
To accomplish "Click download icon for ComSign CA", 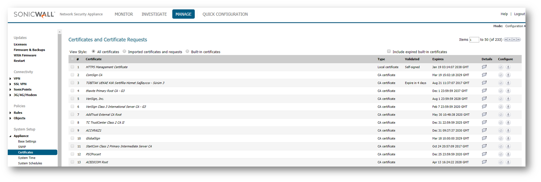I will [x=508, y=75].
